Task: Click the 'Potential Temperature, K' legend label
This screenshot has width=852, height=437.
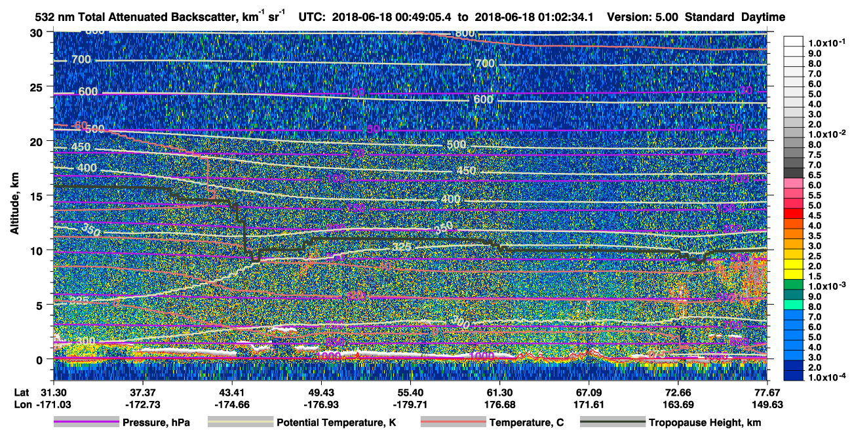Action: coord(337,423)
